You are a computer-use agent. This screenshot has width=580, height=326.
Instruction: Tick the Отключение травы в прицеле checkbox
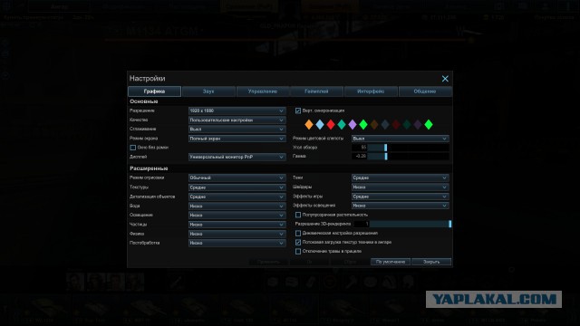[x=298, y=252]
